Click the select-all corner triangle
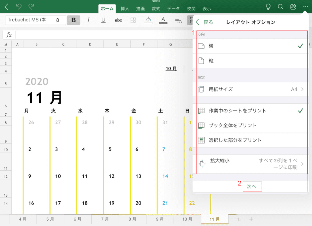 pos(6,44)
